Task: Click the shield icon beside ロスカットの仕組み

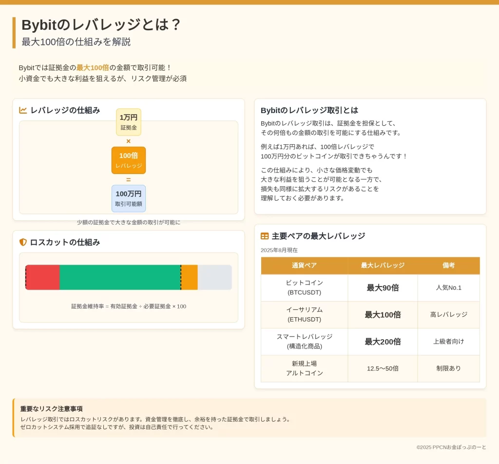Action: [23, 242]
